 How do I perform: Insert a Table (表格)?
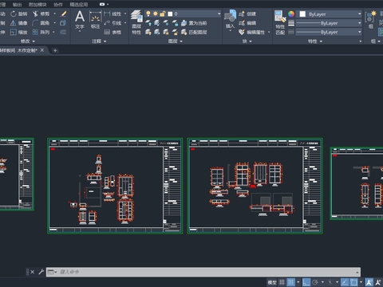pyautogui.click(x=113, y=32)
